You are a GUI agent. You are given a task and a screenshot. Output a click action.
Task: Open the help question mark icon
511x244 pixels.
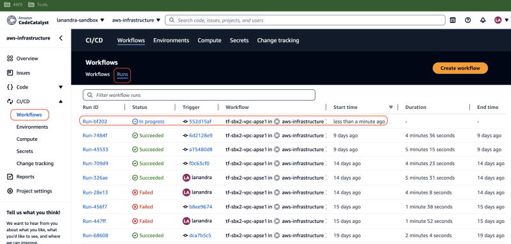[468, 20]
